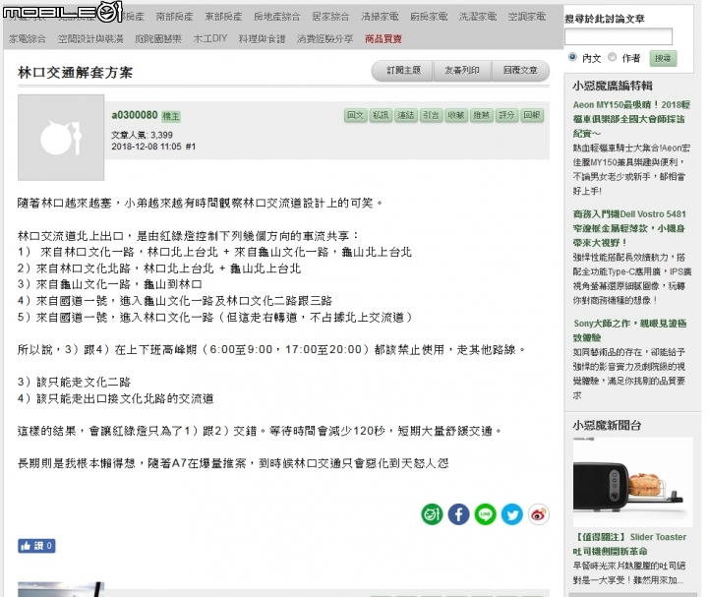This screenshot has height=597, width=708.
Task: Open the 清掃家電 forum category
Action: 380,17
